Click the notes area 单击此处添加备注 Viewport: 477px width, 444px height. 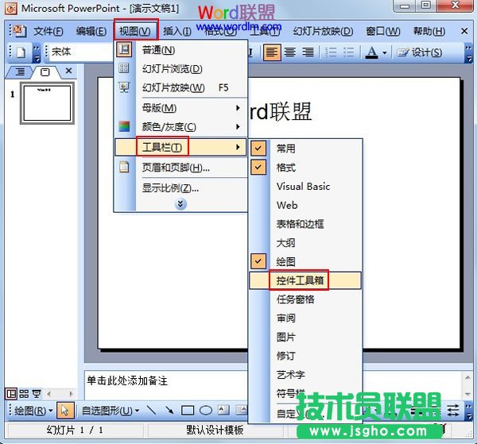click(x=127, y=380)
